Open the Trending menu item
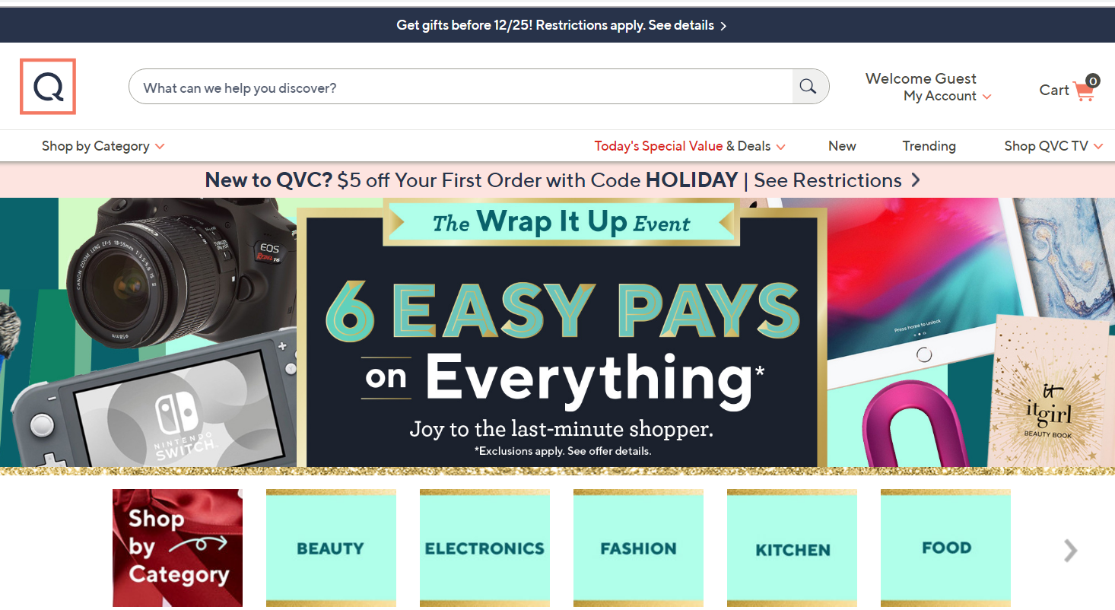The image size is (1115, 610). pyautogui.click(x=929, y=146)
